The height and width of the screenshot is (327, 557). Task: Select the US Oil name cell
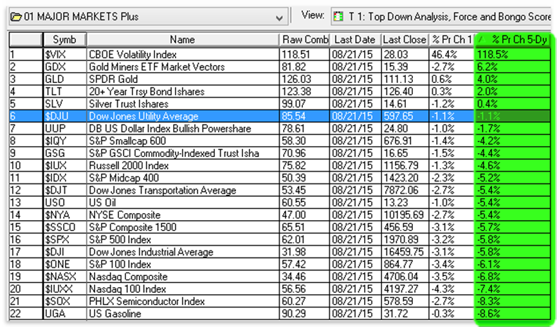tap(183, 202)
